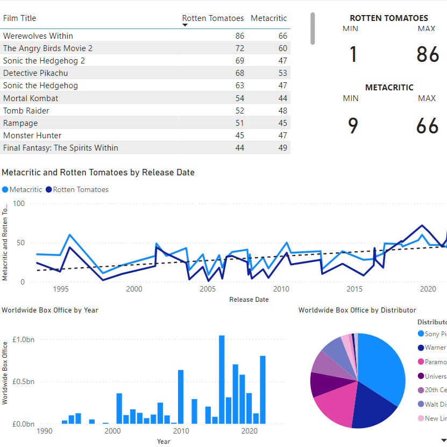Click the large blue pie slice
Screen dimensions: 447x447
[x=385, y=366]
